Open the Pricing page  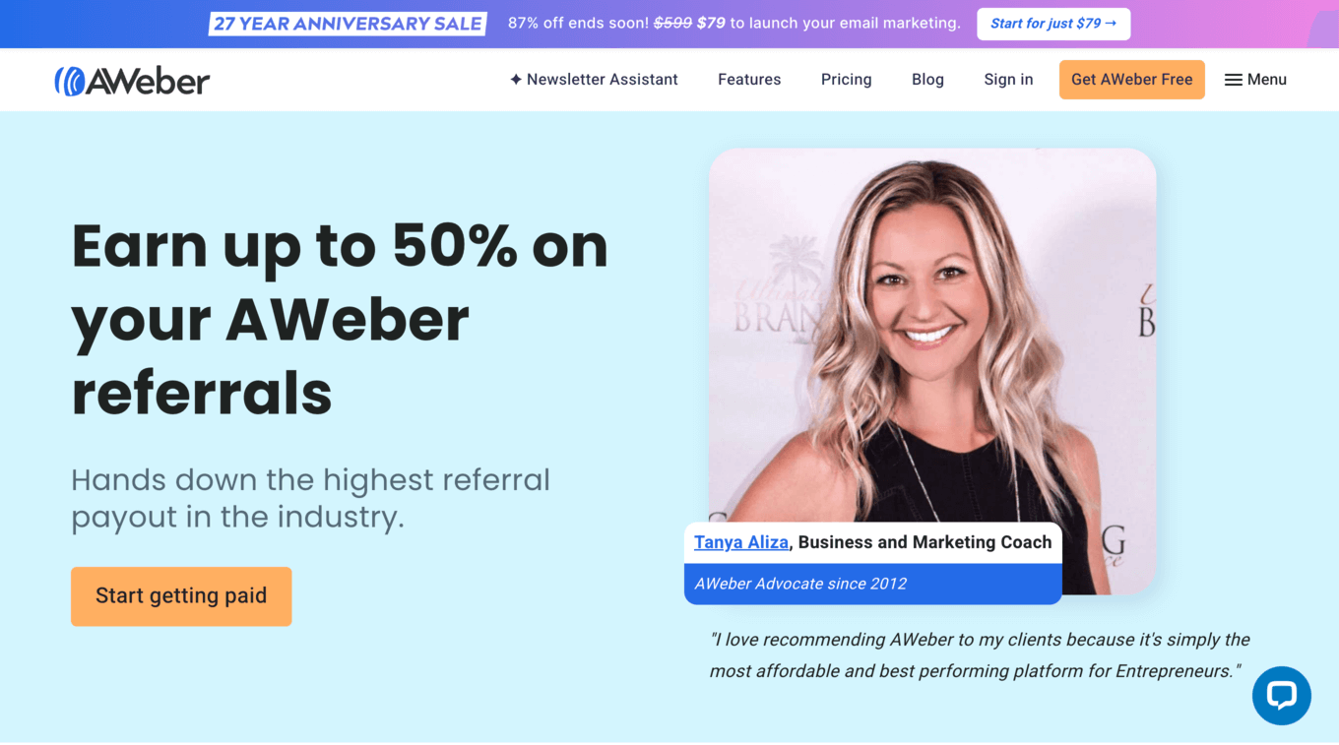point(847,80)
